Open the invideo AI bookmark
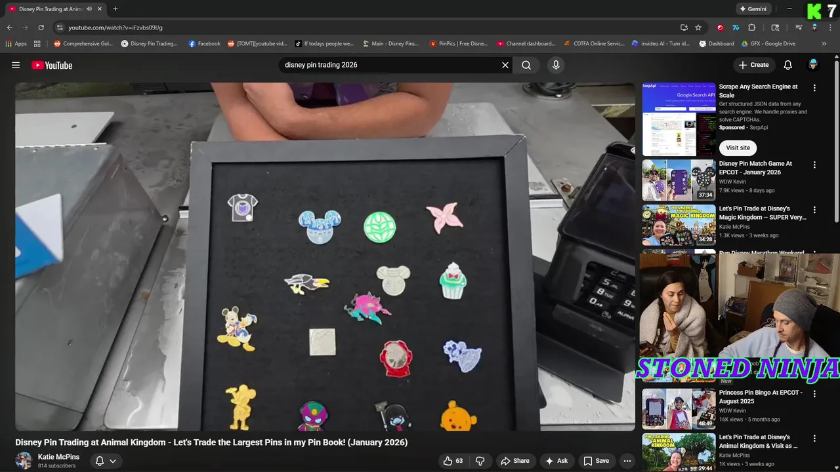 (x=661, y=44)
